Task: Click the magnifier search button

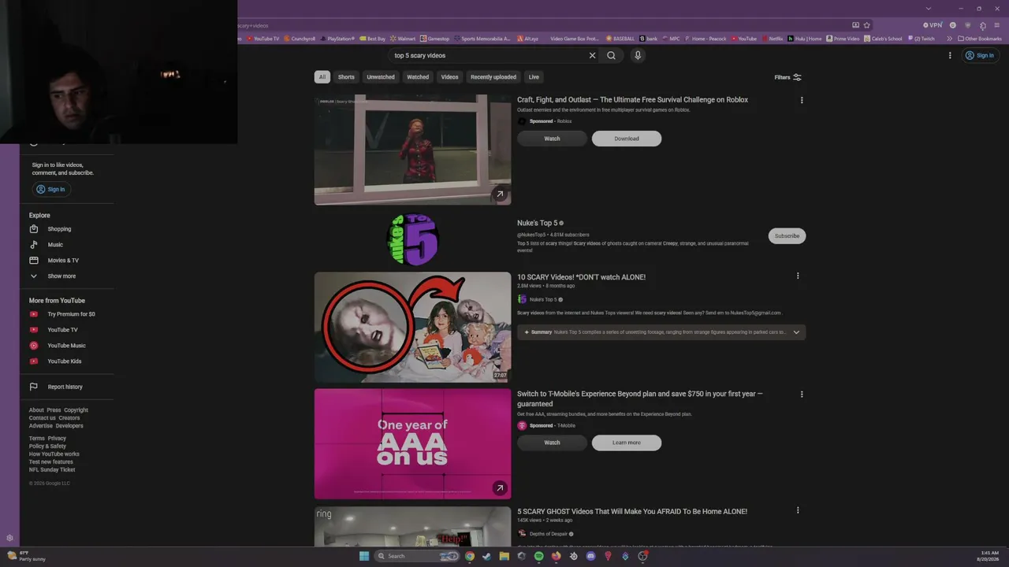Action: coord(611,55)
